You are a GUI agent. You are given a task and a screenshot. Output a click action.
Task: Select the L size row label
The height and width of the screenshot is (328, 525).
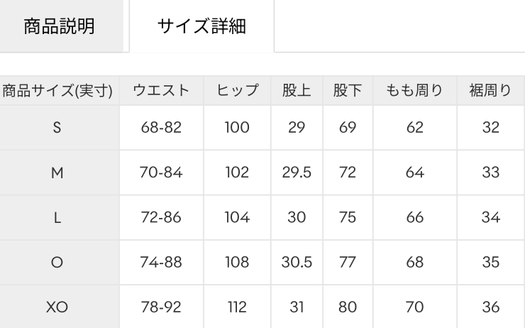point(57,217)
